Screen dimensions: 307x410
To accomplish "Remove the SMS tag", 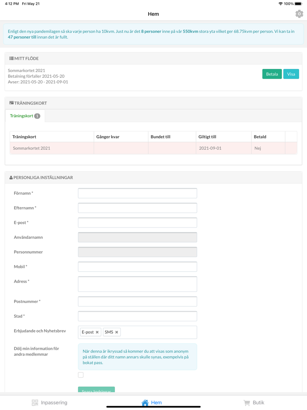I will coord(117,332).
